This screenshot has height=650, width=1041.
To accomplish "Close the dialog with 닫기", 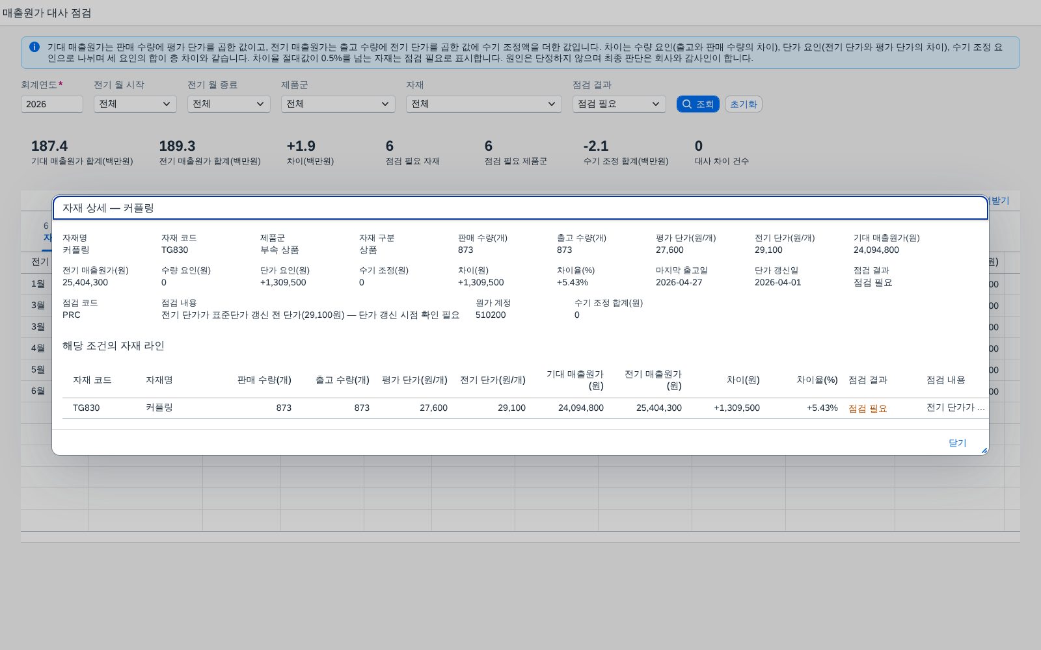I will [x=958, y=443].
